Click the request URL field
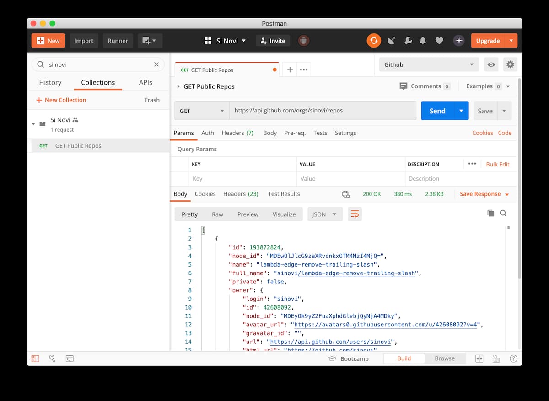The image size is (549, 401). (x=323, y=111)
